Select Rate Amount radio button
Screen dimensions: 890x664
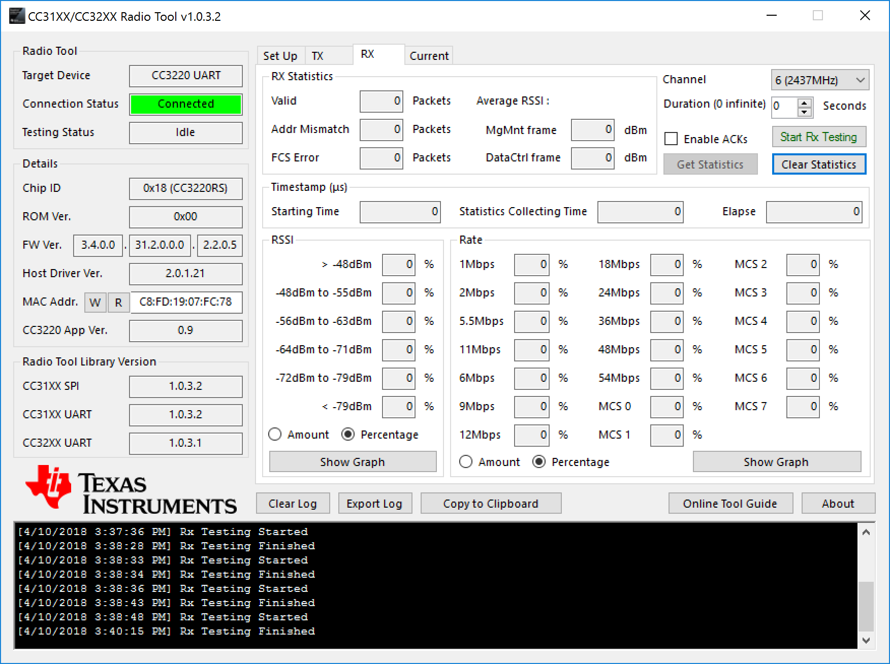[x=466, y=462]
